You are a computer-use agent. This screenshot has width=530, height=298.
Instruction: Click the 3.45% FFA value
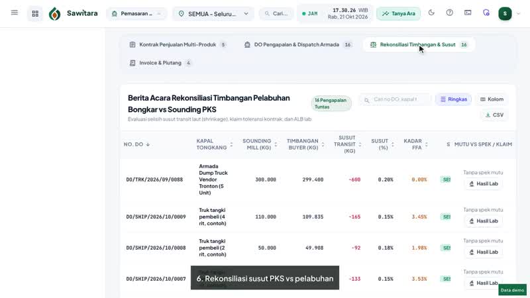click(x=419, y=217)
